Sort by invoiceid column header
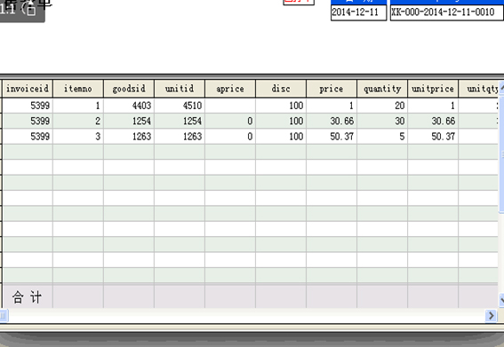This screenshot has height=347, width=504. [28, 89]
